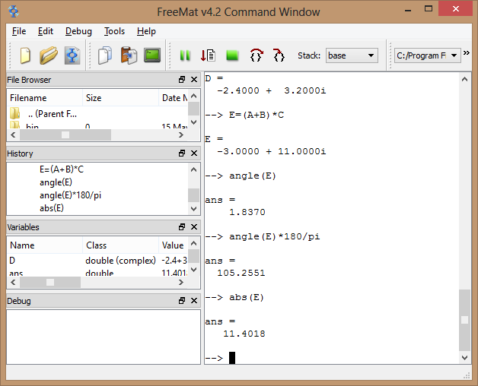The height and width of the screenshot is (386, 478).
Task: Click command window scroll up arrow
Action: (464, 80)
